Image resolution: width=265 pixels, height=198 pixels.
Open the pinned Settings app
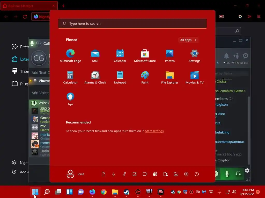[195, 56]
